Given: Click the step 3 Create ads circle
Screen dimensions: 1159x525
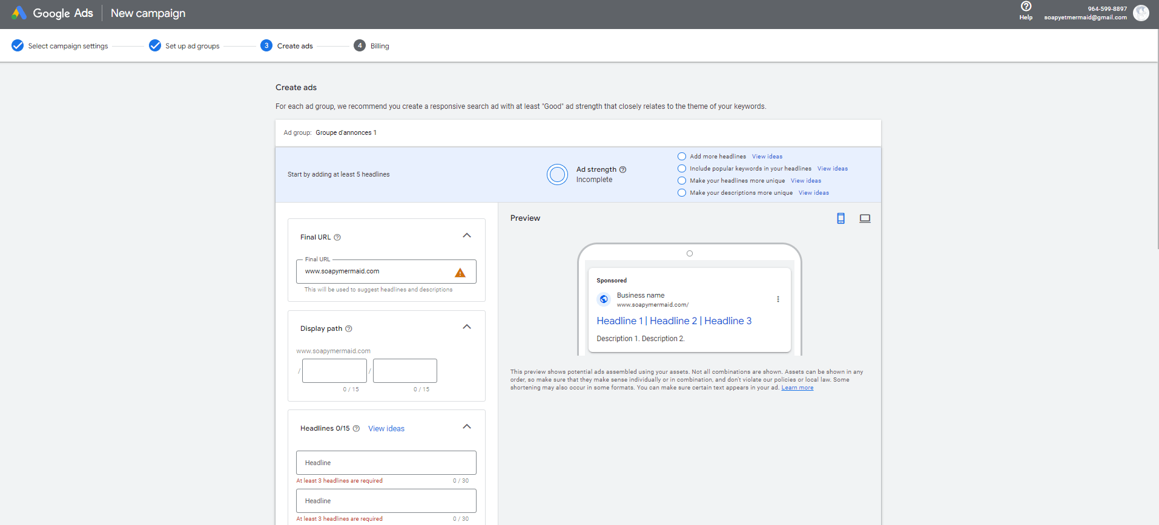Looking at the screenshot, I should (266, 45).
